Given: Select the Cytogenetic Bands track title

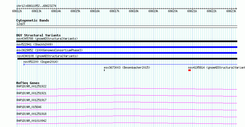Looking at the screenshot, I should click(33, 20).
